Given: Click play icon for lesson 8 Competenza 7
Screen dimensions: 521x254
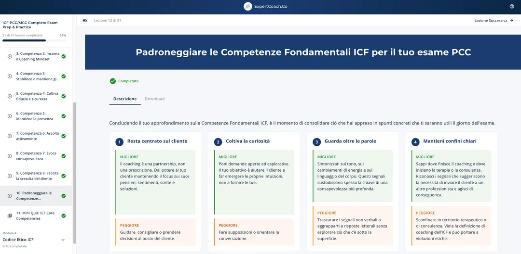Looking at the screenshot, I should click(10, 156).
